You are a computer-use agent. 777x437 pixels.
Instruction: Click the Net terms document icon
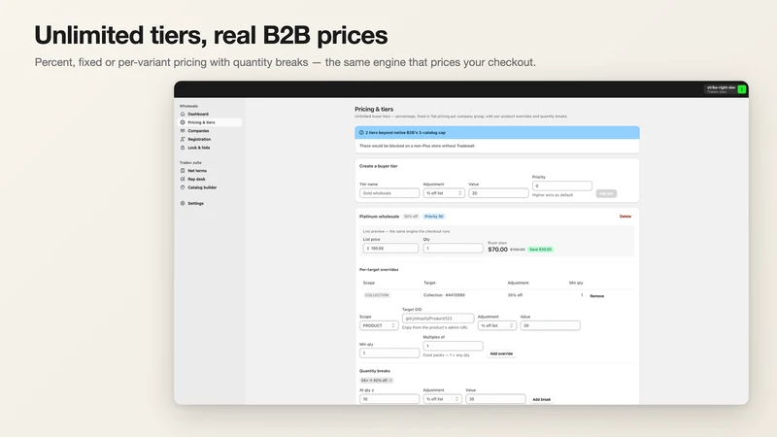(183, 171)
